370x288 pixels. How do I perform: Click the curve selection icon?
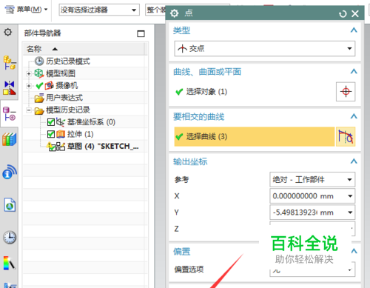[346, 137]
